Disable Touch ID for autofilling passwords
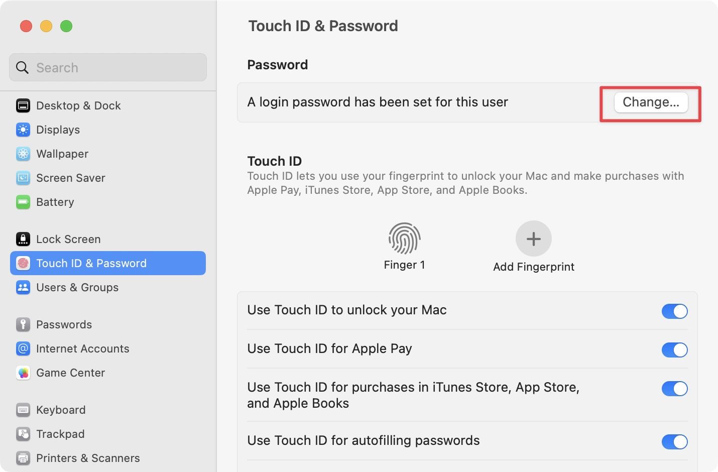 (674, 442)
